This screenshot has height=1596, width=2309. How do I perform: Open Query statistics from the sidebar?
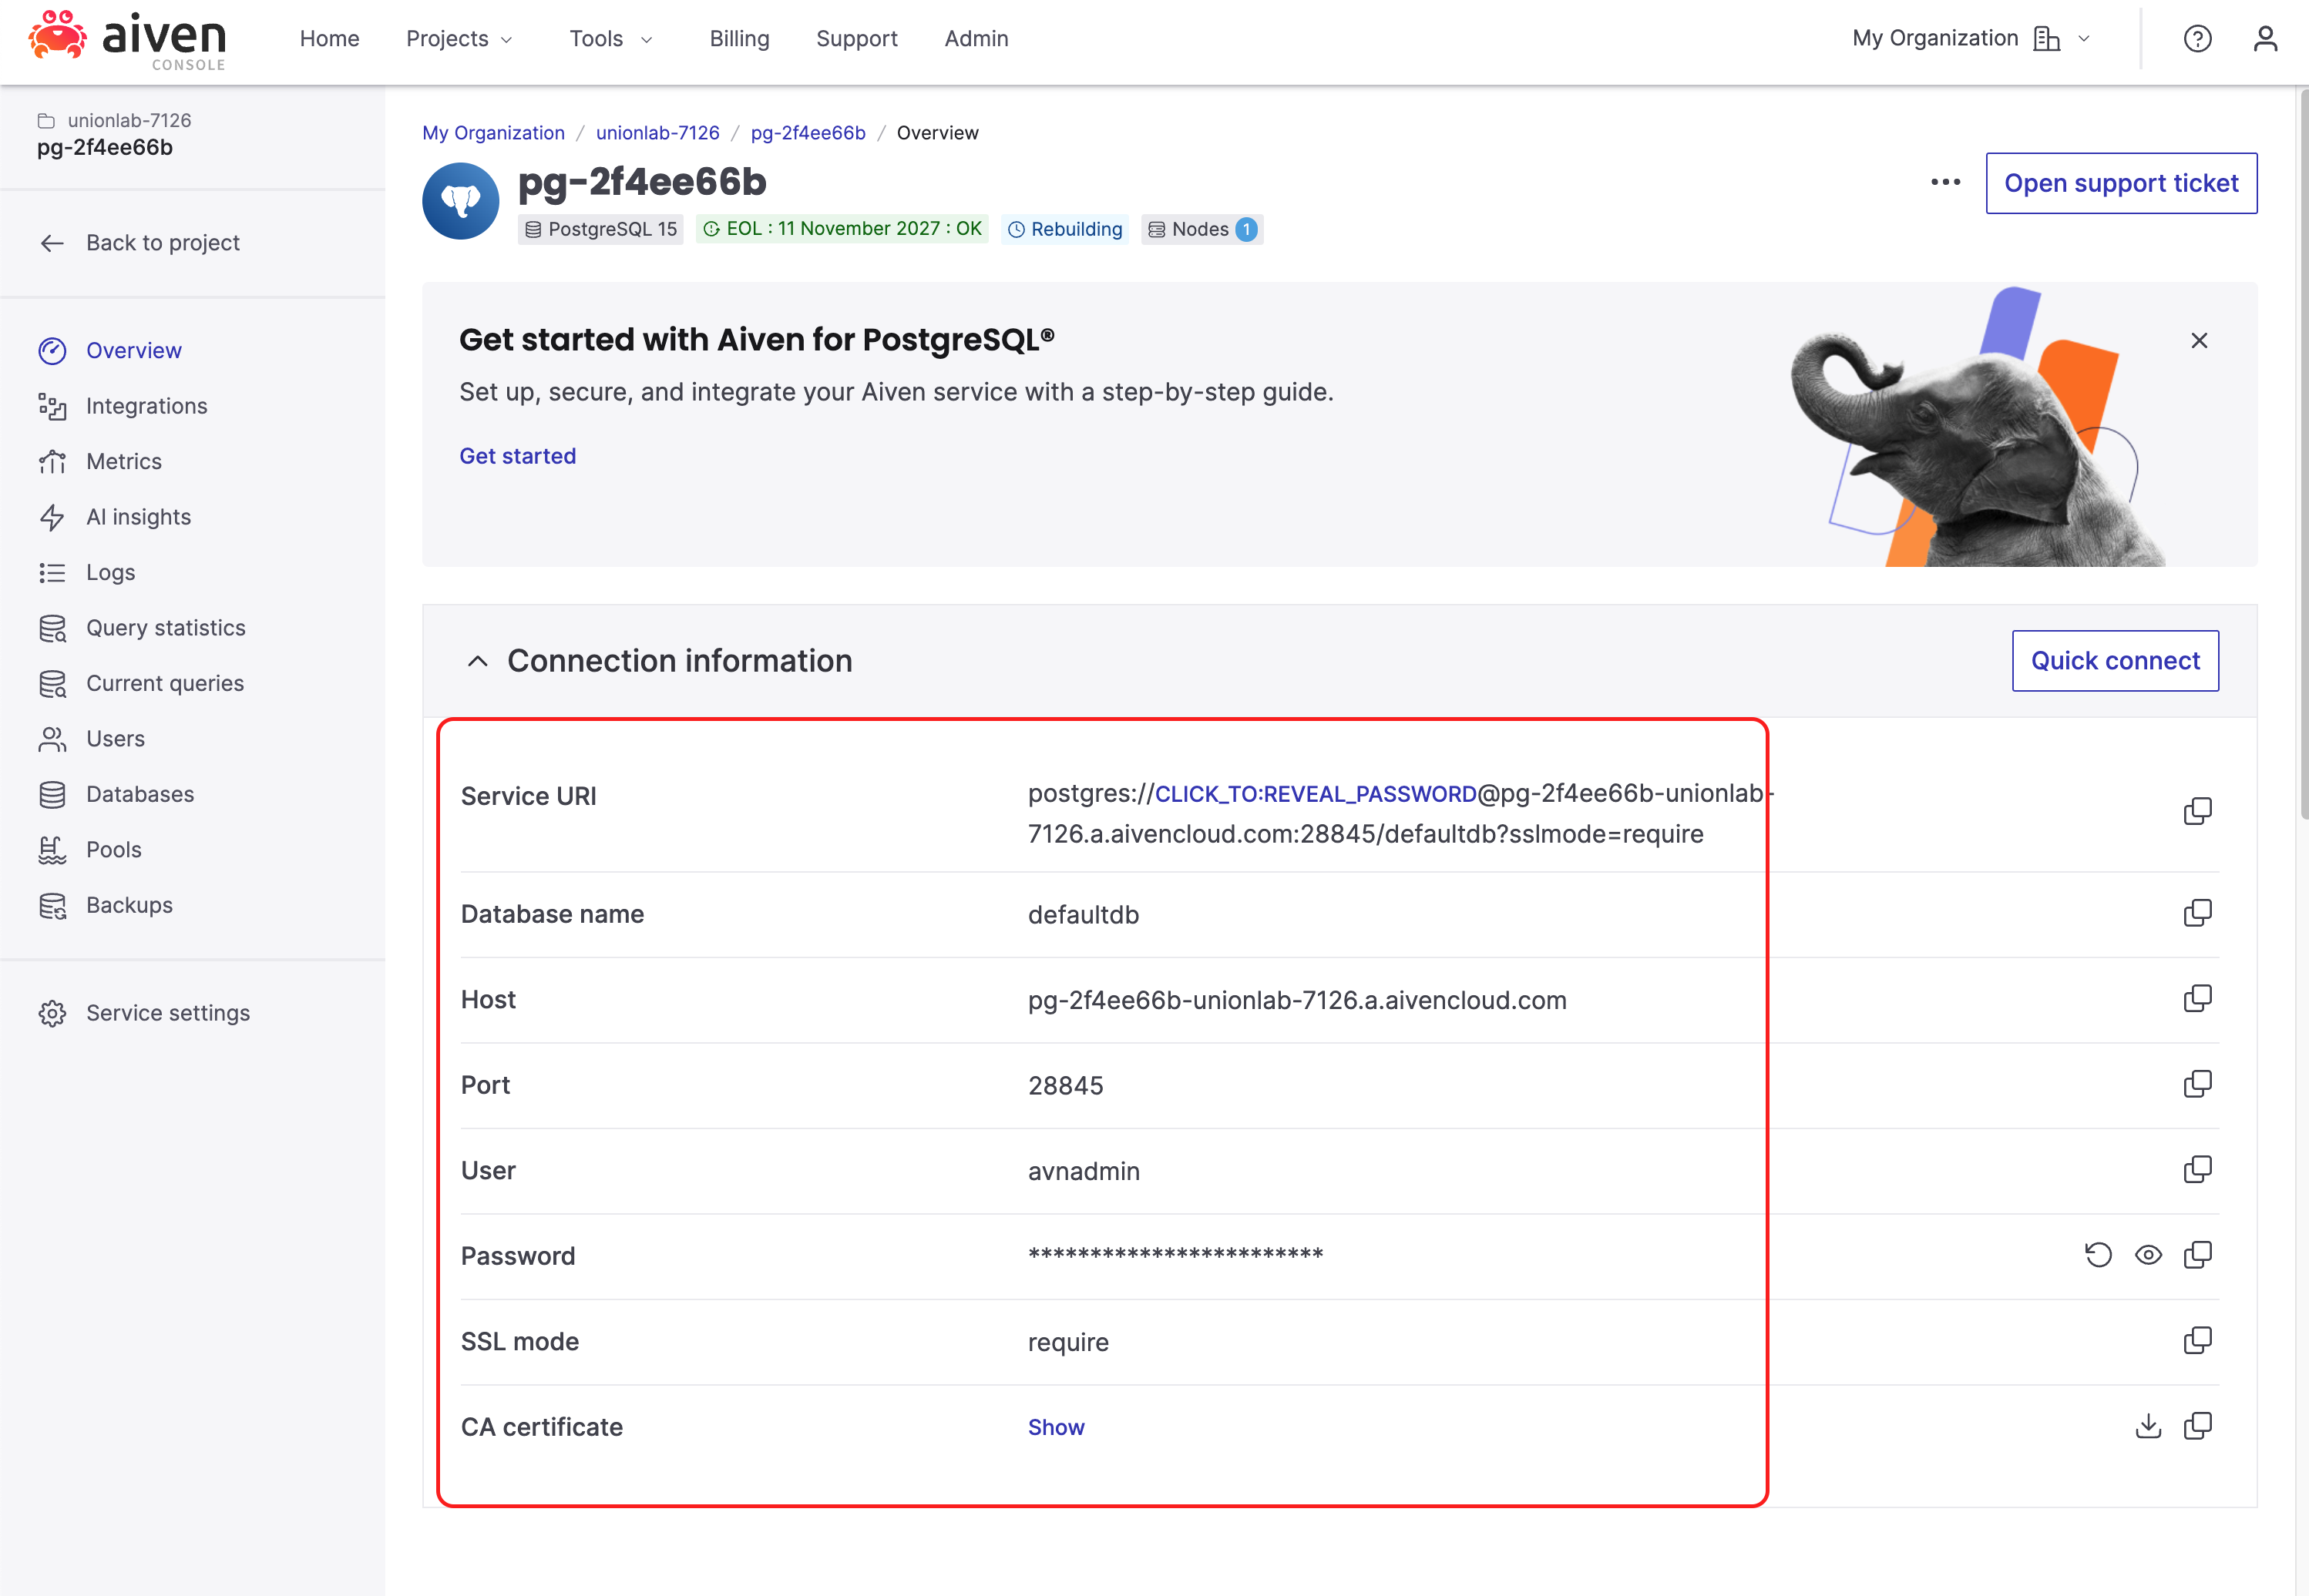click(x=164, y=627)
